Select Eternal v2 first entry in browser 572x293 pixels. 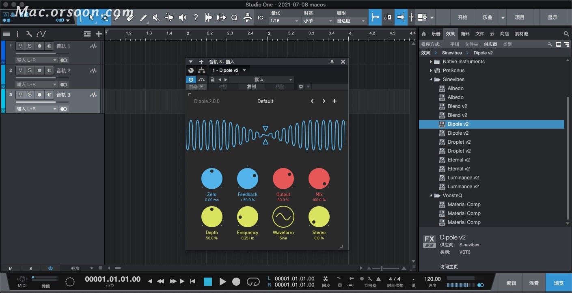459,160
